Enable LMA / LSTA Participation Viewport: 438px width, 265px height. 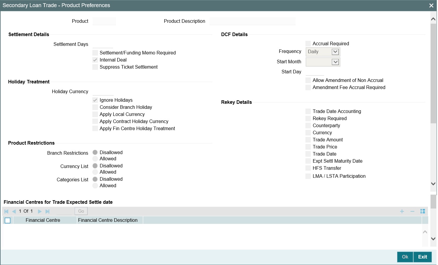308,176
